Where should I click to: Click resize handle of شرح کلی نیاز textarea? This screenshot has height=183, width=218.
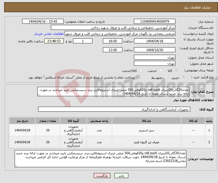(x=39, y=95)
